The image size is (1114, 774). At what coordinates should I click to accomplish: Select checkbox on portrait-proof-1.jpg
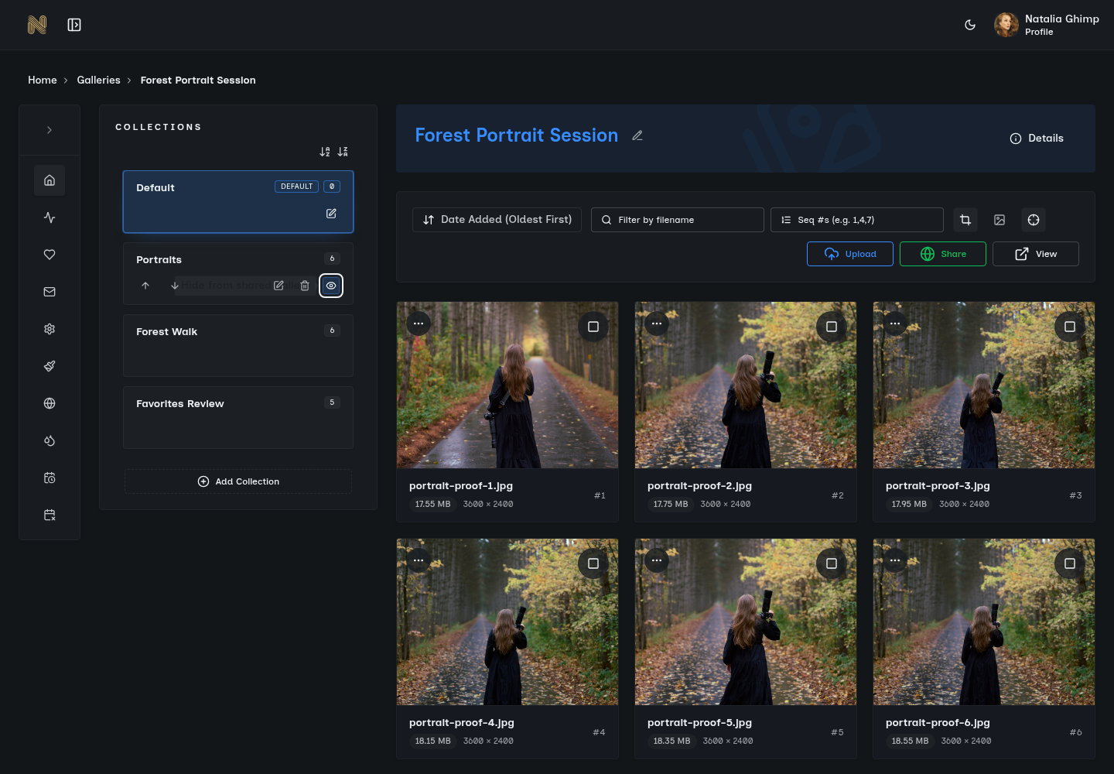tap(593, 327)
